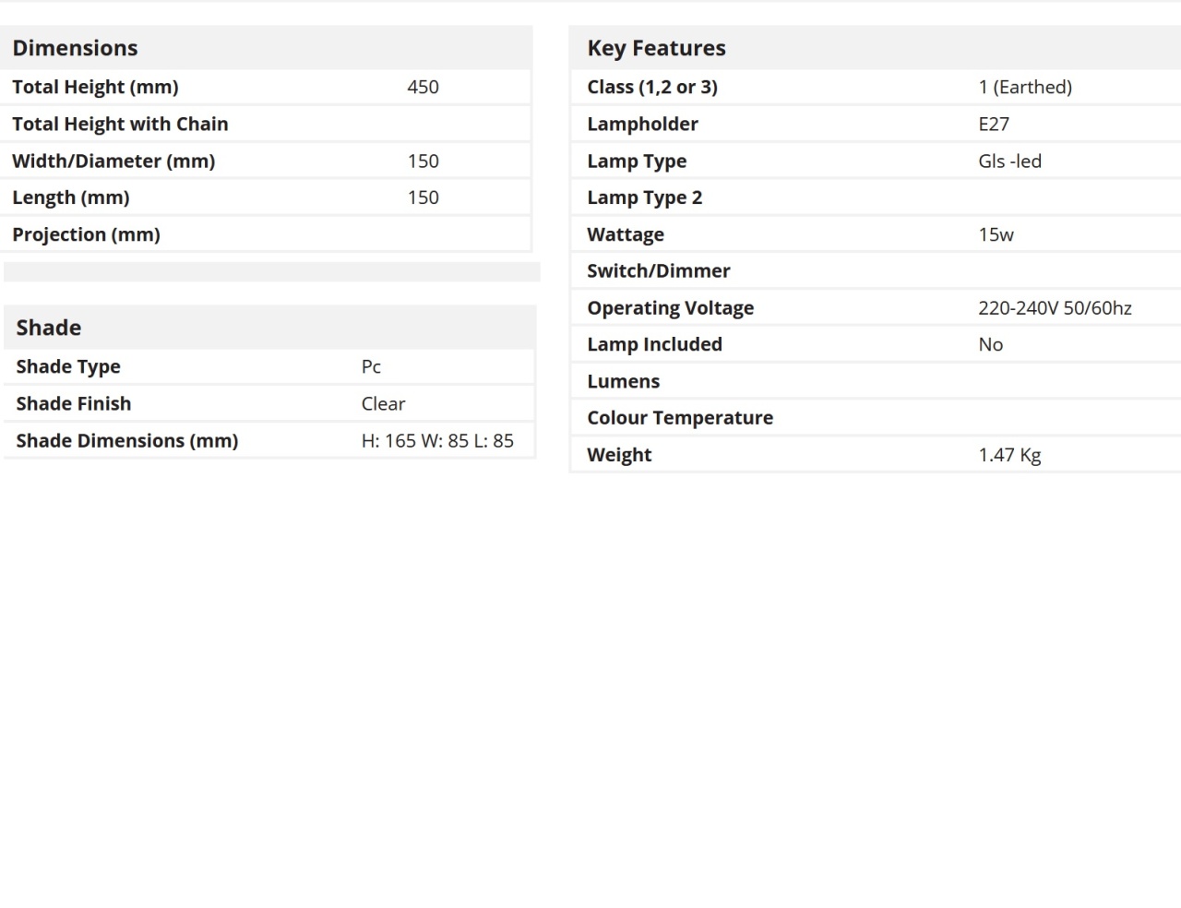Select the Colour Temperature row label

(680, 417)
